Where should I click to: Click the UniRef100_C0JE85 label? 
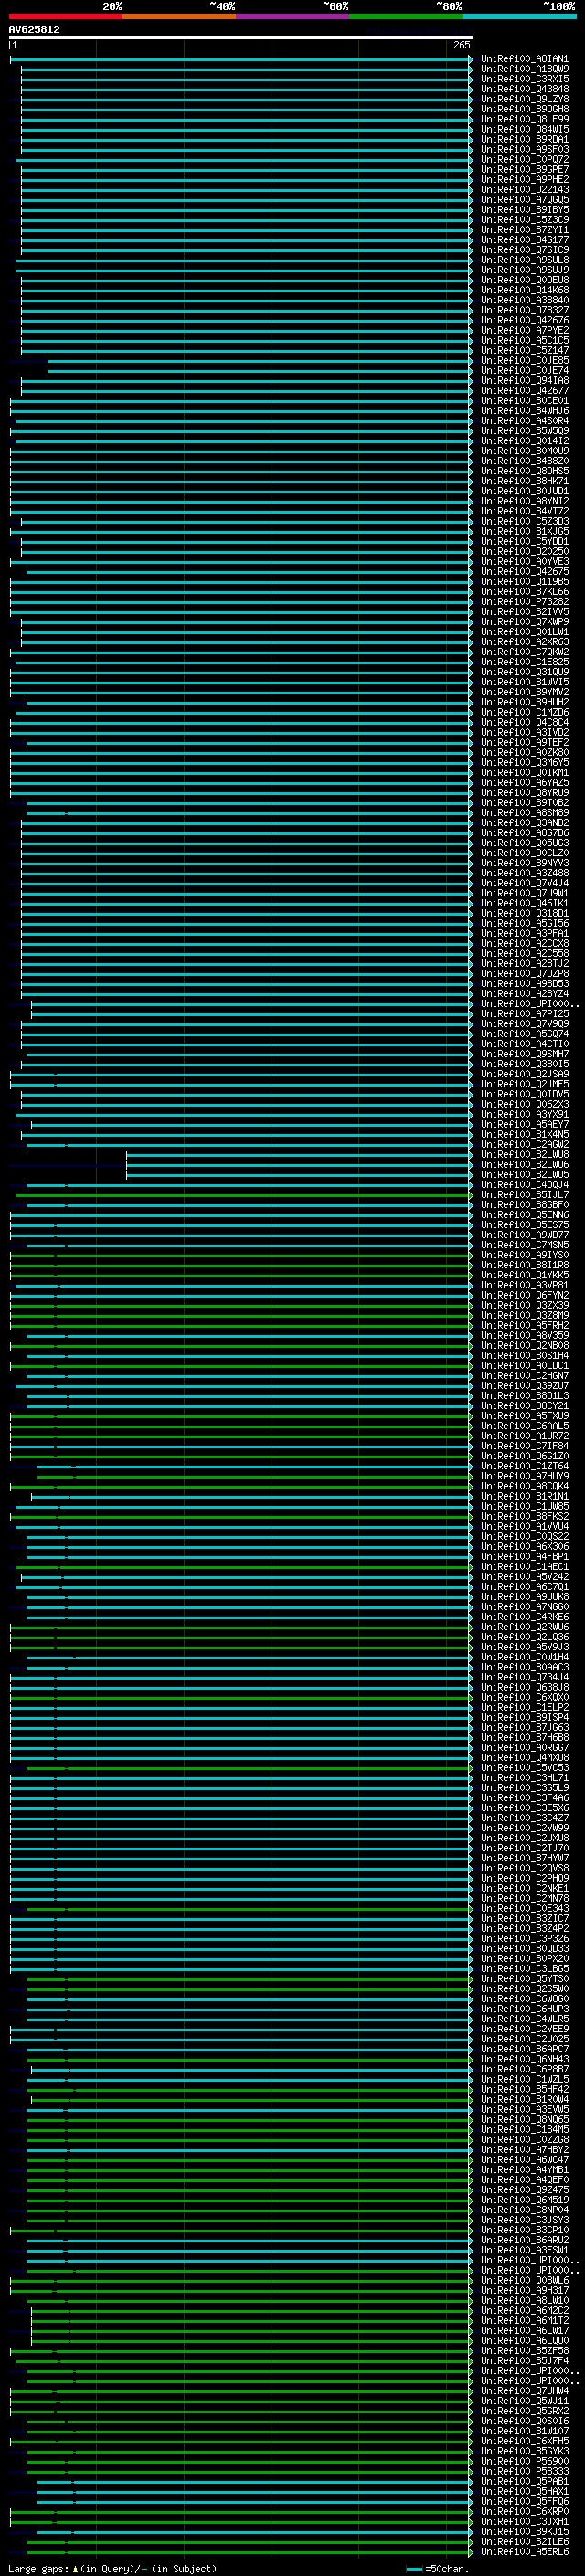click(524, 361)
